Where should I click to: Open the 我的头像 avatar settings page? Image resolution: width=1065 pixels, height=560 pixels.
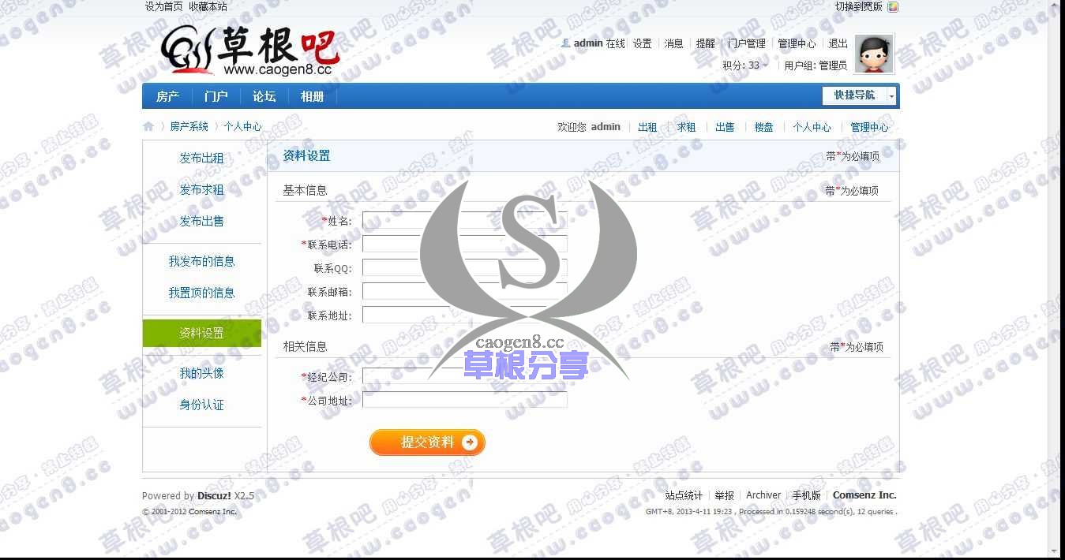pos(201,372)
